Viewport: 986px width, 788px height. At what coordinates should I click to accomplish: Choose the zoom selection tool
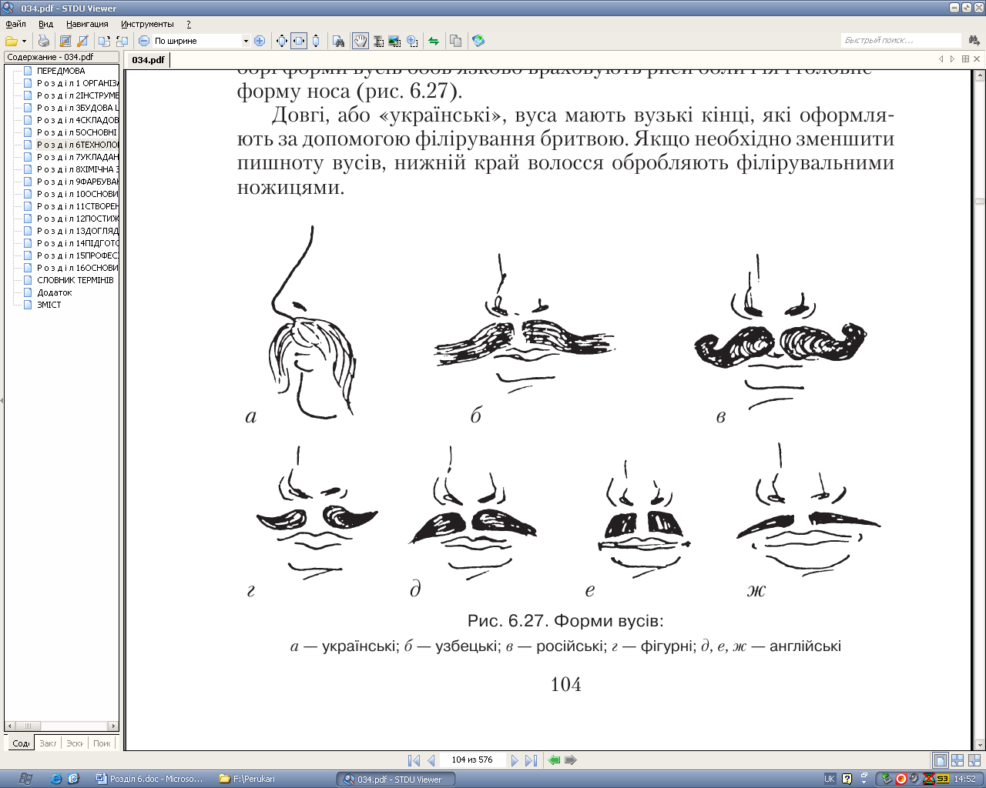pos(412,41)
